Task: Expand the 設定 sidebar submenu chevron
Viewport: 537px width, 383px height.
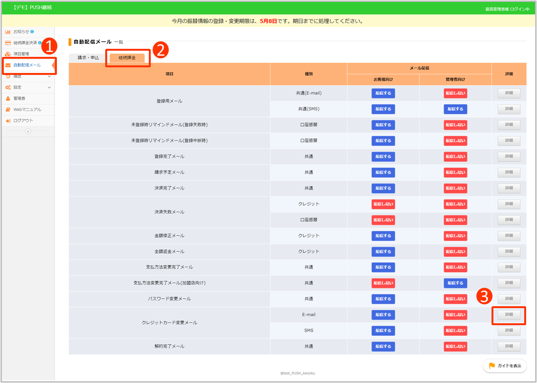Action: click(49, 88)
